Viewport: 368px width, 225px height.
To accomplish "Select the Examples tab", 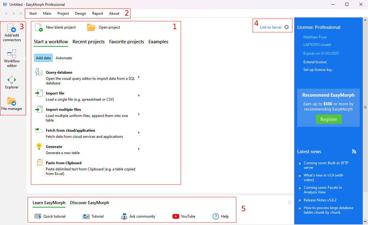I will 158,42.
